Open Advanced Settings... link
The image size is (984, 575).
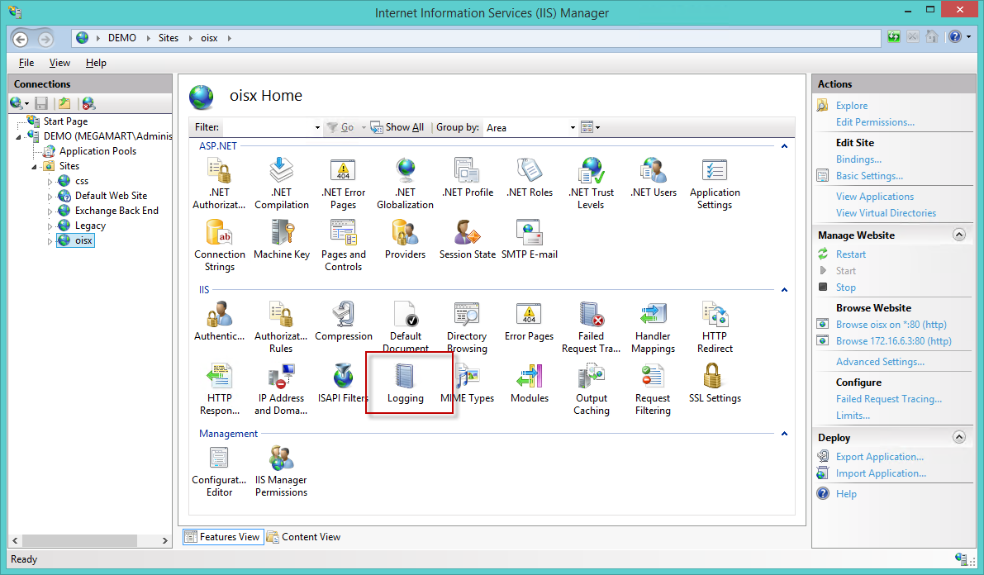click(880, 362)
